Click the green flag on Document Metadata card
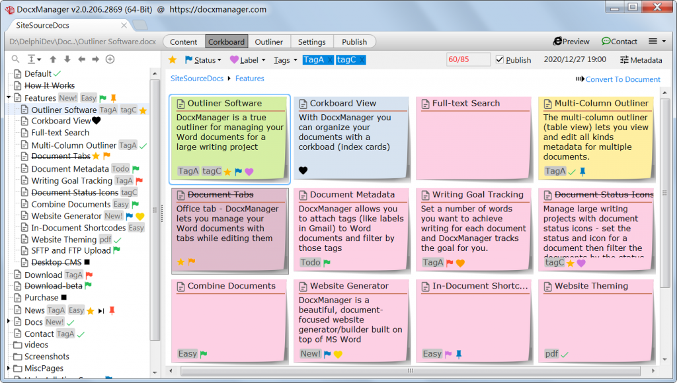677x383 pixels. [x=327, y=263]
